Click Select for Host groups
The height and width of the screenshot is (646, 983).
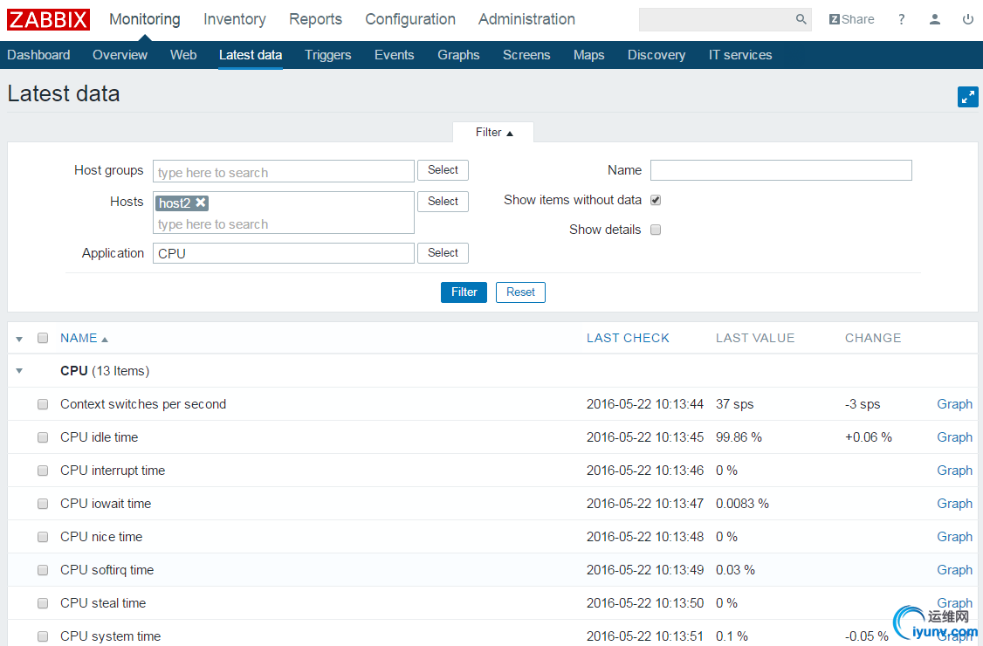coord(443,170)
